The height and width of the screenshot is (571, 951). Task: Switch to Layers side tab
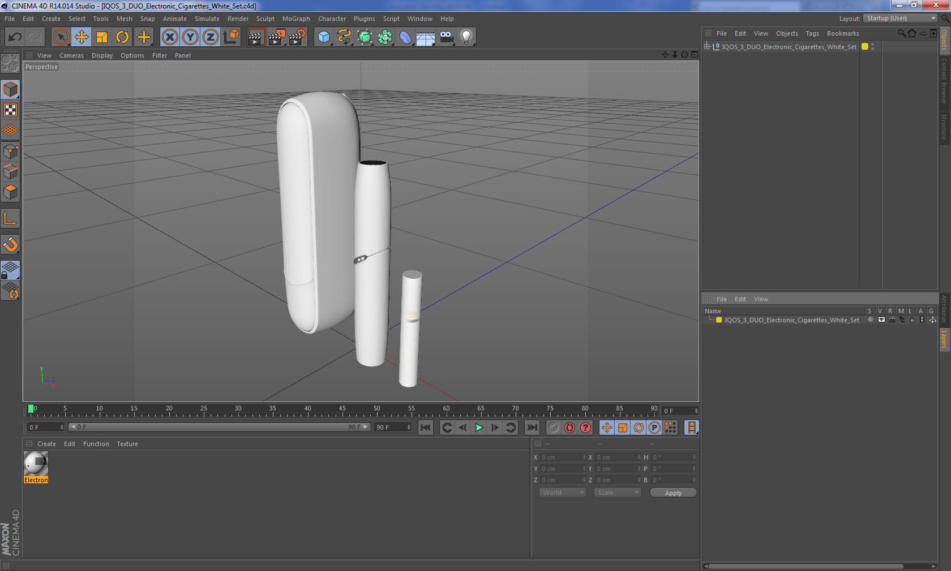coord(944,340)
